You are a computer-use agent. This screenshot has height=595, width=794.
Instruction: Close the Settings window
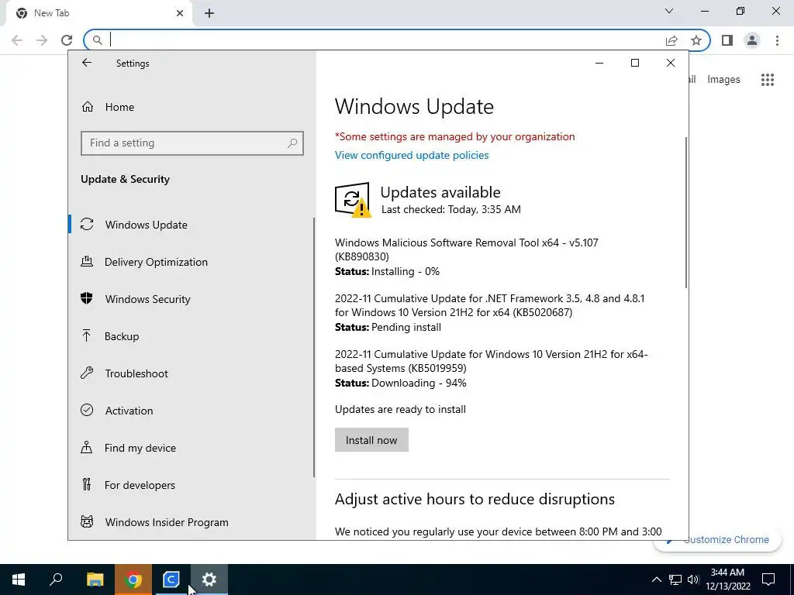[x=671, y=63]
